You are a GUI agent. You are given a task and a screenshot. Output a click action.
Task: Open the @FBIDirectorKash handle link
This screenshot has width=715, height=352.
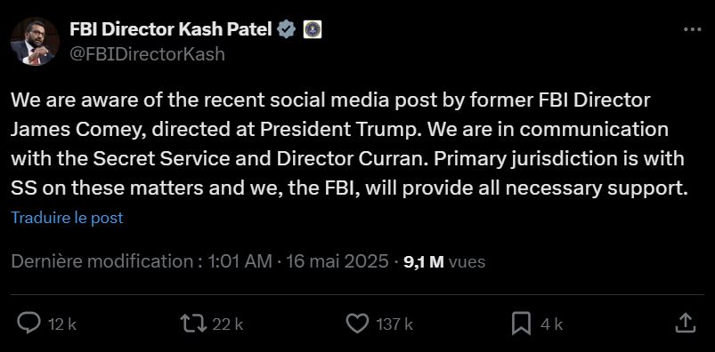click(147, 54)
